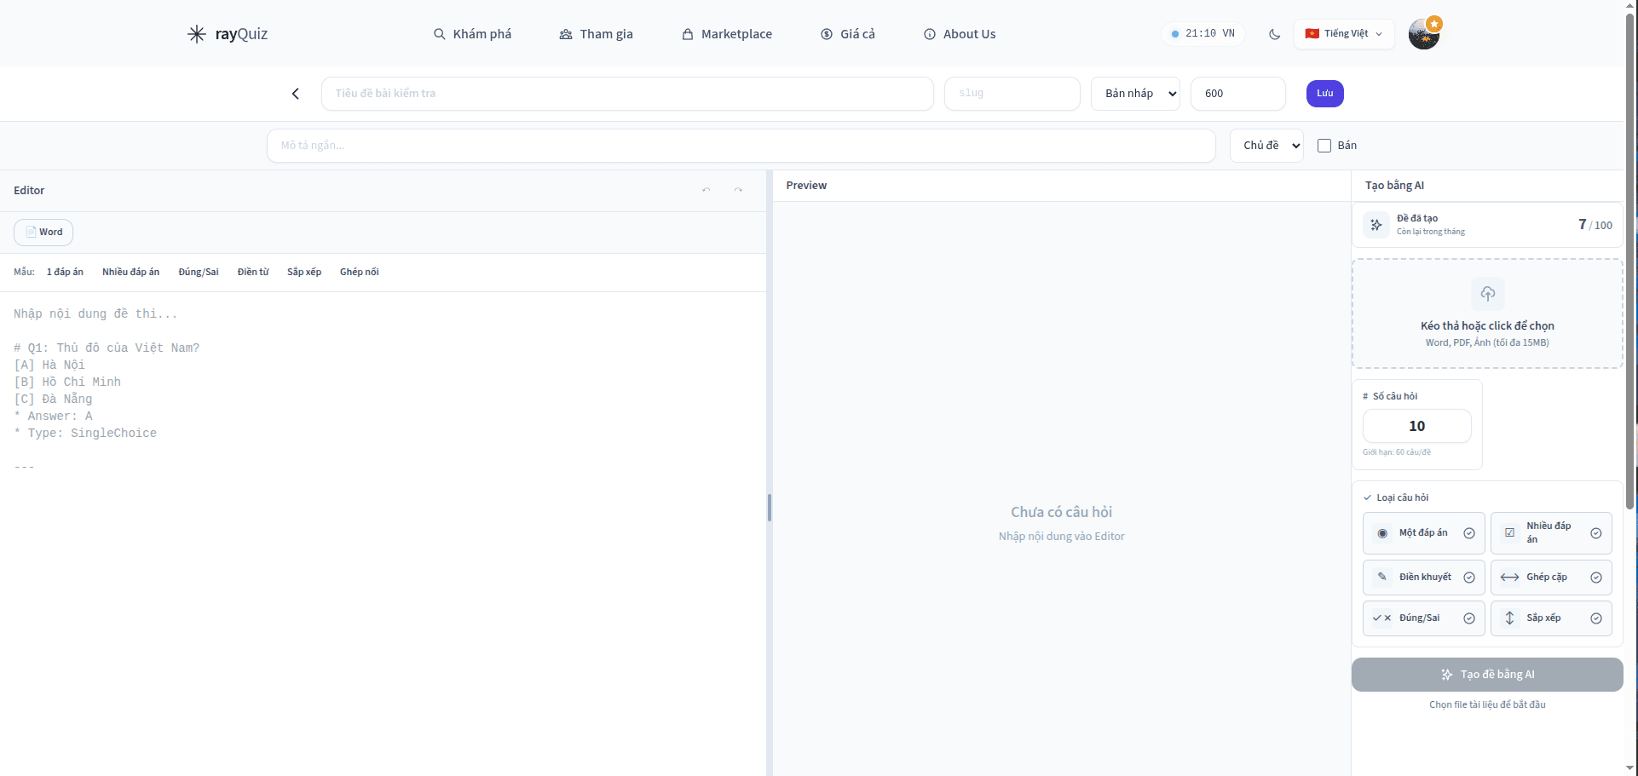Click the Đúng/Sai check-cross icon
The width and height of the screenshot is (1638, 776).
click(1382, 618)
